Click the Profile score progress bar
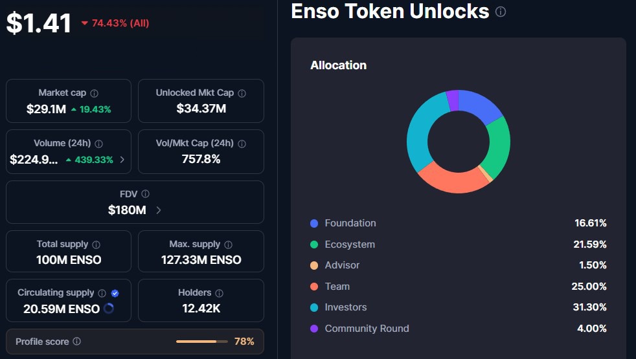Image resolution: width=636 pixels, height=359 pixels. pyautogui.click(x=201, y=341)
